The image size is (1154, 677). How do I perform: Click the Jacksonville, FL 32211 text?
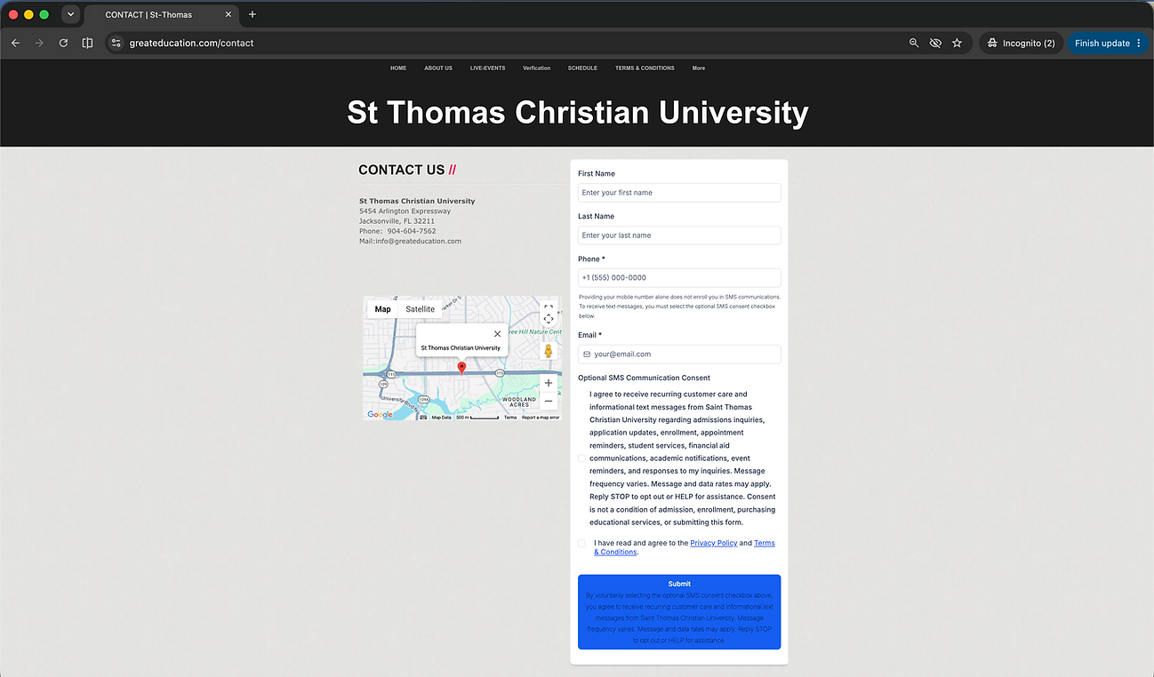pyautogui.click(x=397, y=221)
